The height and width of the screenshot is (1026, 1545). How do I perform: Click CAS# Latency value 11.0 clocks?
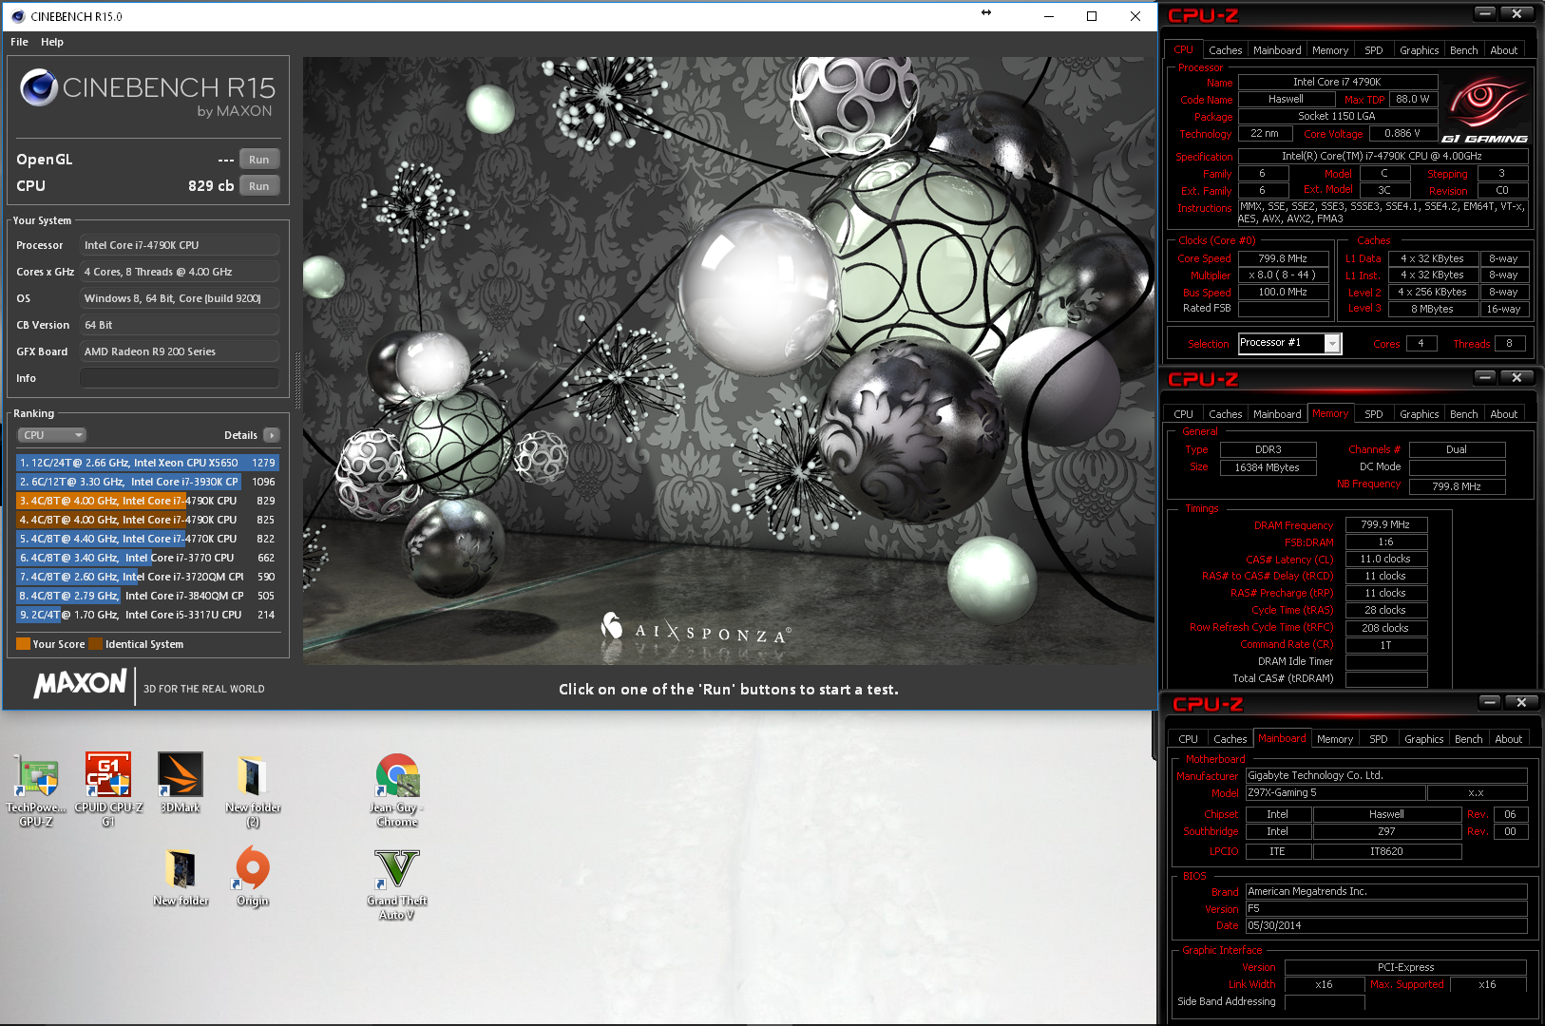pos(1385,559)
